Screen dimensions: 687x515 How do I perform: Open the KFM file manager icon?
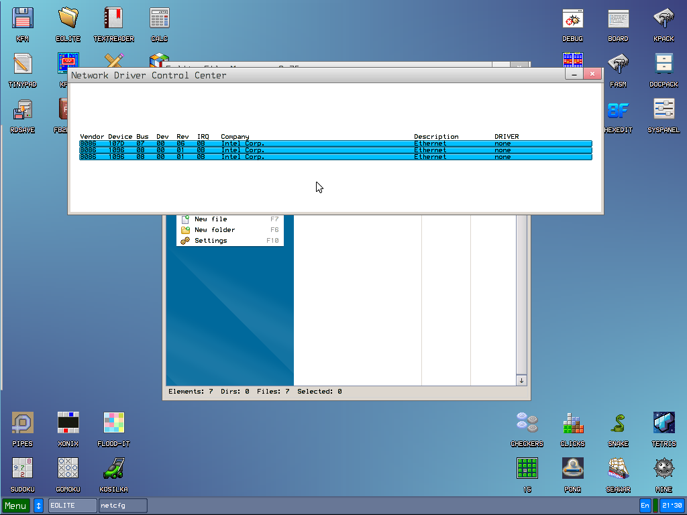[x=23, y=19]
